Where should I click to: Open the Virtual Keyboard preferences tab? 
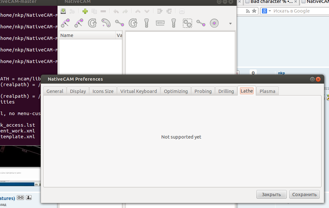pos(138,91)
